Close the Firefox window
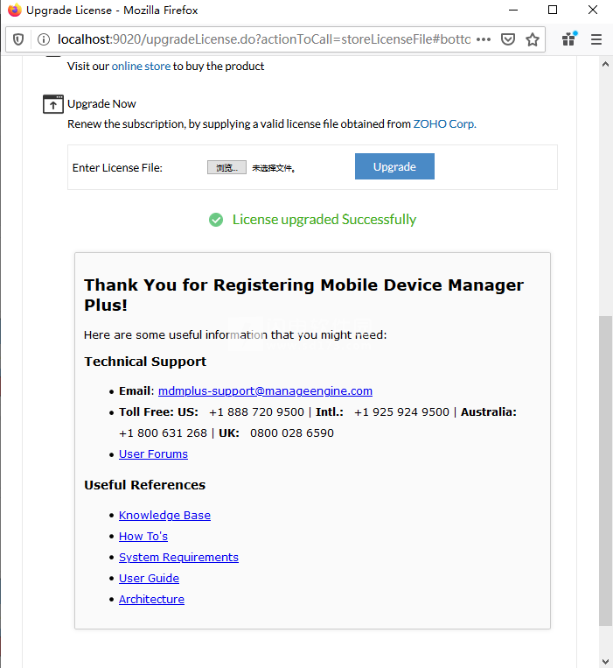 (593, 10)
